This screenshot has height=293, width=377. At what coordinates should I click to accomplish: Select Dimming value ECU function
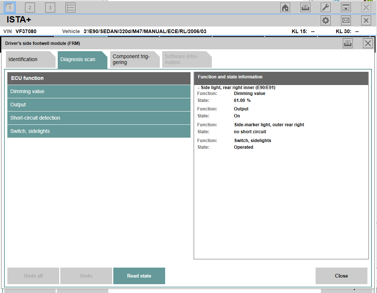(x=99, y=91)
